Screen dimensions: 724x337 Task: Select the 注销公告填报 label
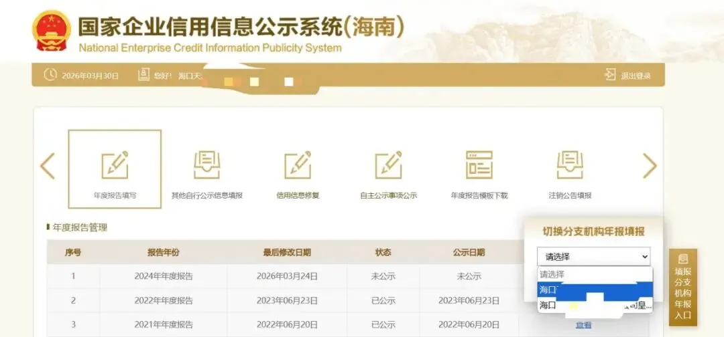click(x=570, y=196)
